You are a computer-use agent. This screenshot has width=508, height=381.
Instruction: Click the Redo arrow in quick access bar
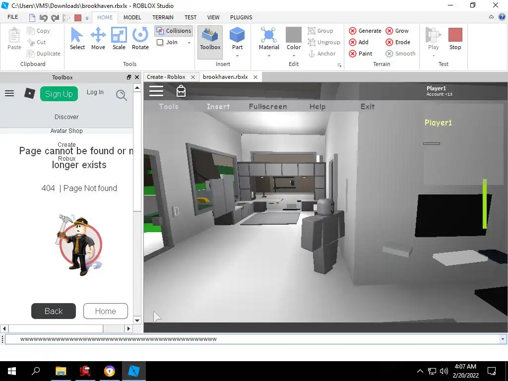tap(55, 17)
